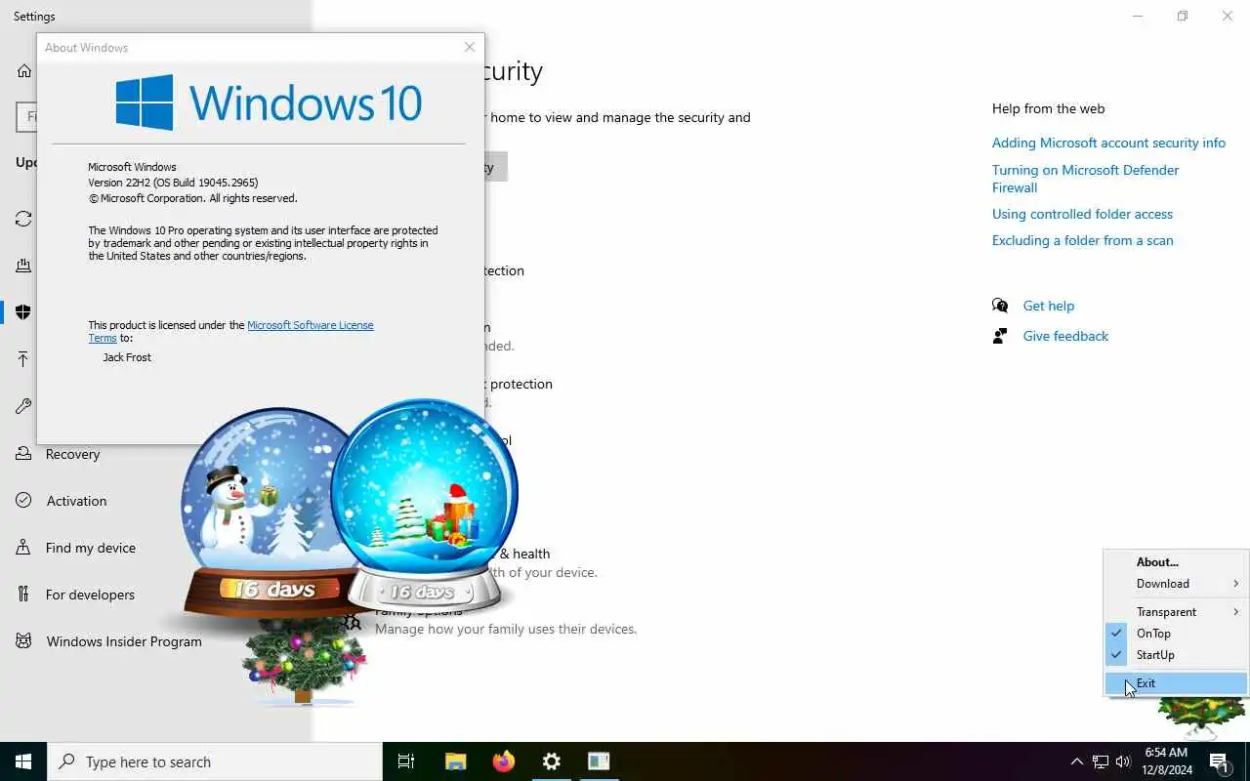Screen dimensions: 1250x781
Task: Click the Windows Update refresh icon in sidebar
Action: pos(23,219)
